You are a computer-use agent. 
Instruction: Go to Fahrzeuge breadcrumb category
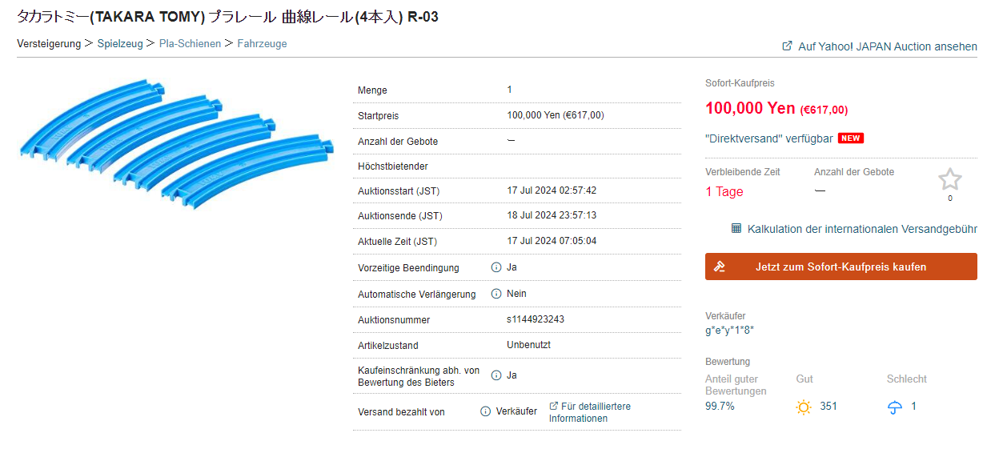coord(262,44)
